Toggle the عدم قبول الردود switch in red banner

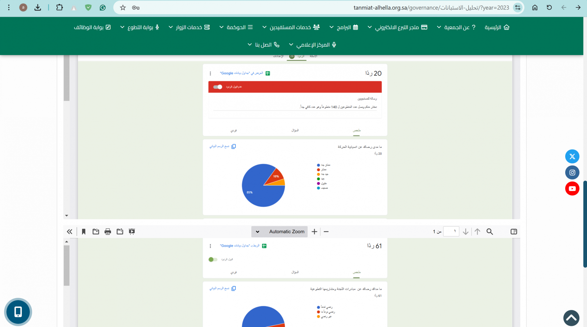pos(218,87)
